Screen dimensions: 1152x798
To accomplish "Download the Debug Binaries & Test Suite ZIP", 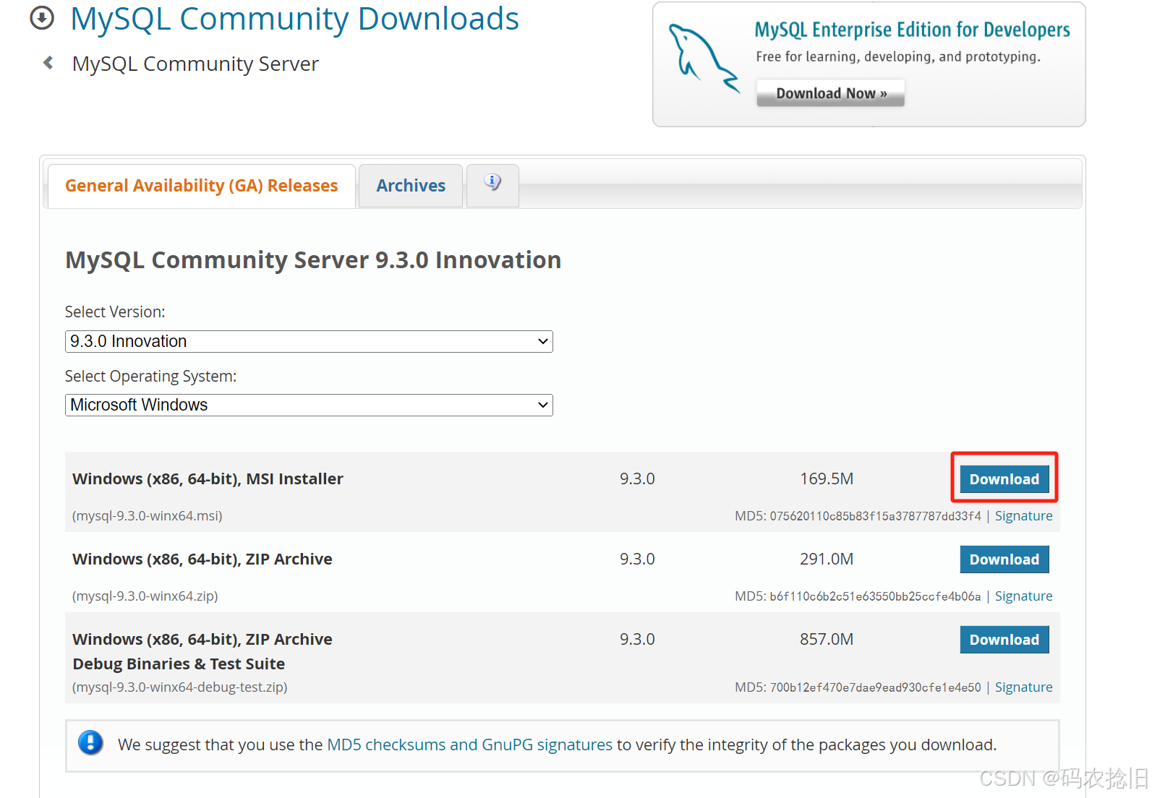I will pyautogui.click(x=1004, y=640).
